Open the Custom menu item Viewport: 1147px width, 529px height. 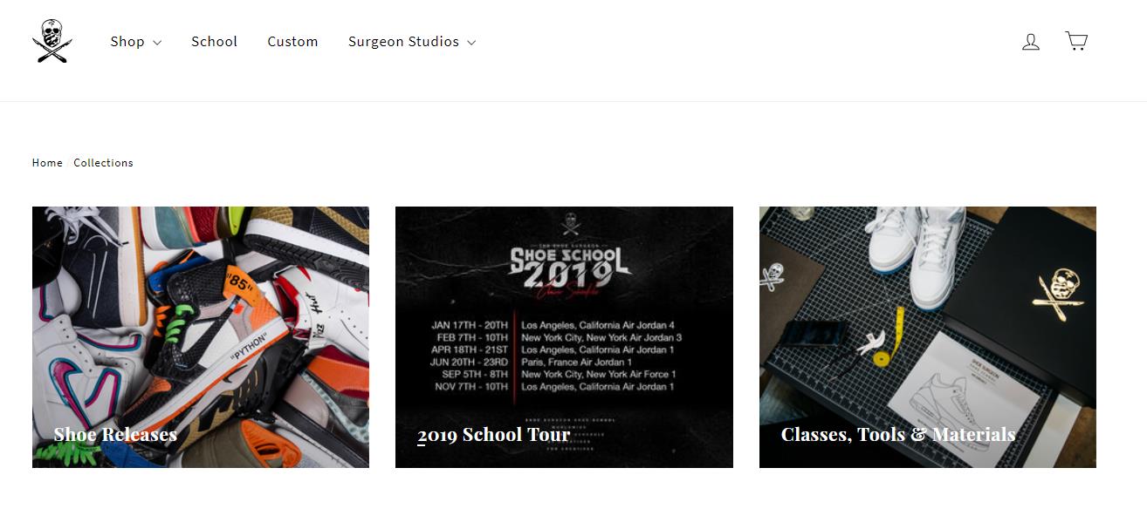click(x=292, y=42)
